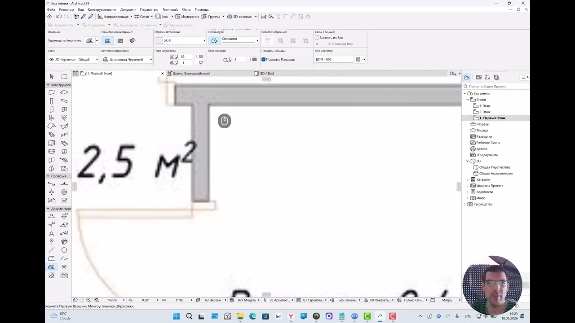This screenshot has height=323, width=575.
Task: Select the Stair tool
Action: click(x=52, y=135)
